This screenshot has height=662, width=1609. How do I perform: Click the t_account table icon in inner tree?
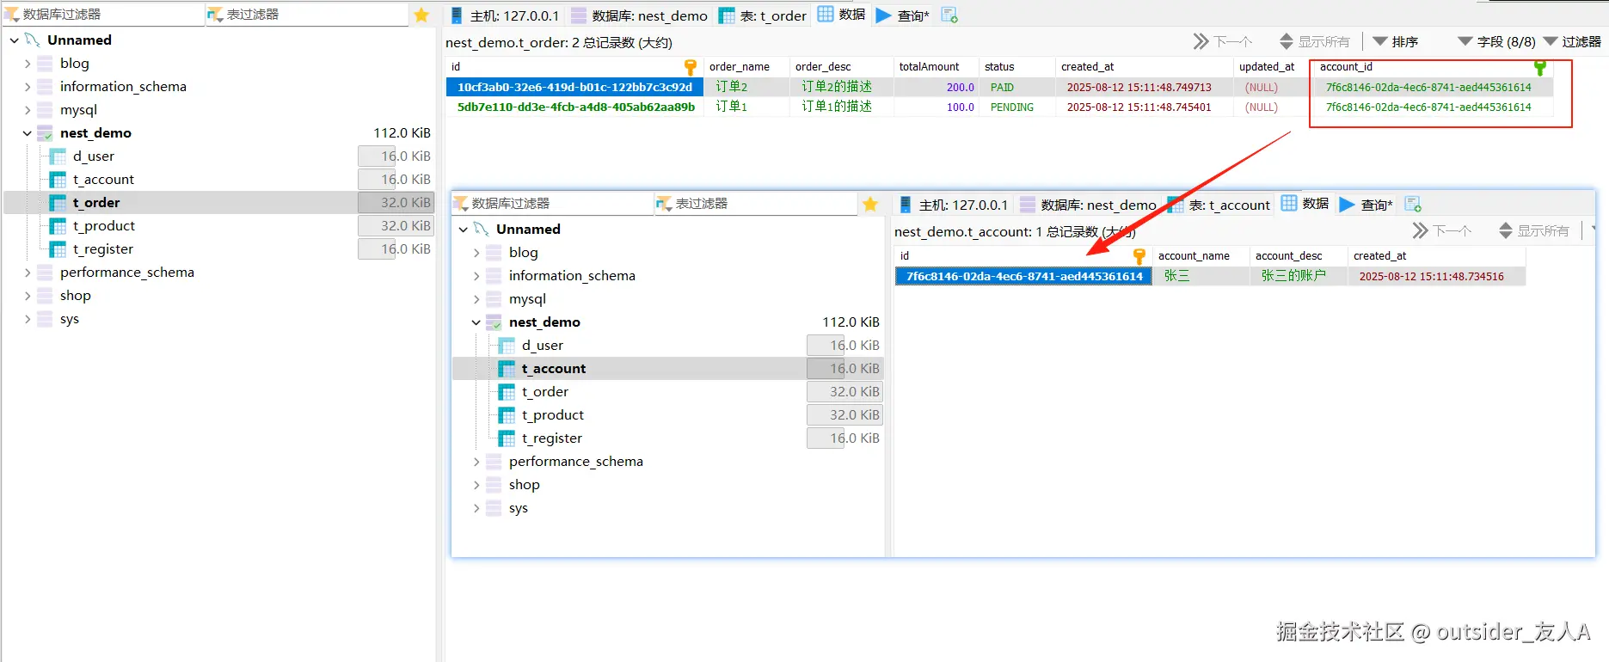point(507,369)
